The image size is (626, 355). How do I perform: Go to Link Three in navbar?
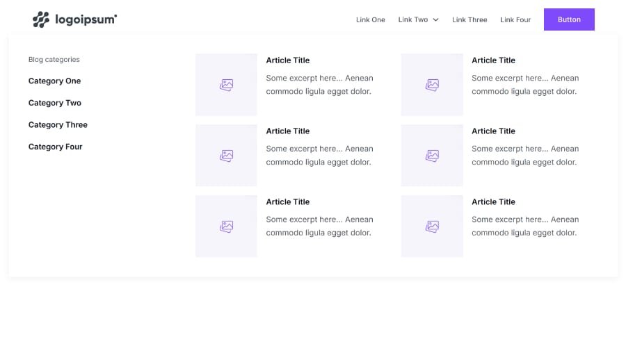pyautogui.click(x=469, y=20)
